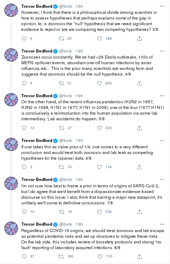The image size is (170, 264).
Task: Click Trevor Bedford's avatar on the 5/8 tweet
Action: tap(11, 100)
